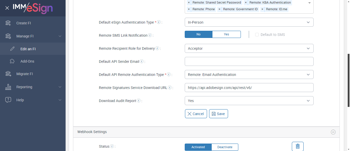
Task: Select Edit an FI menu item
Action: 28,49
